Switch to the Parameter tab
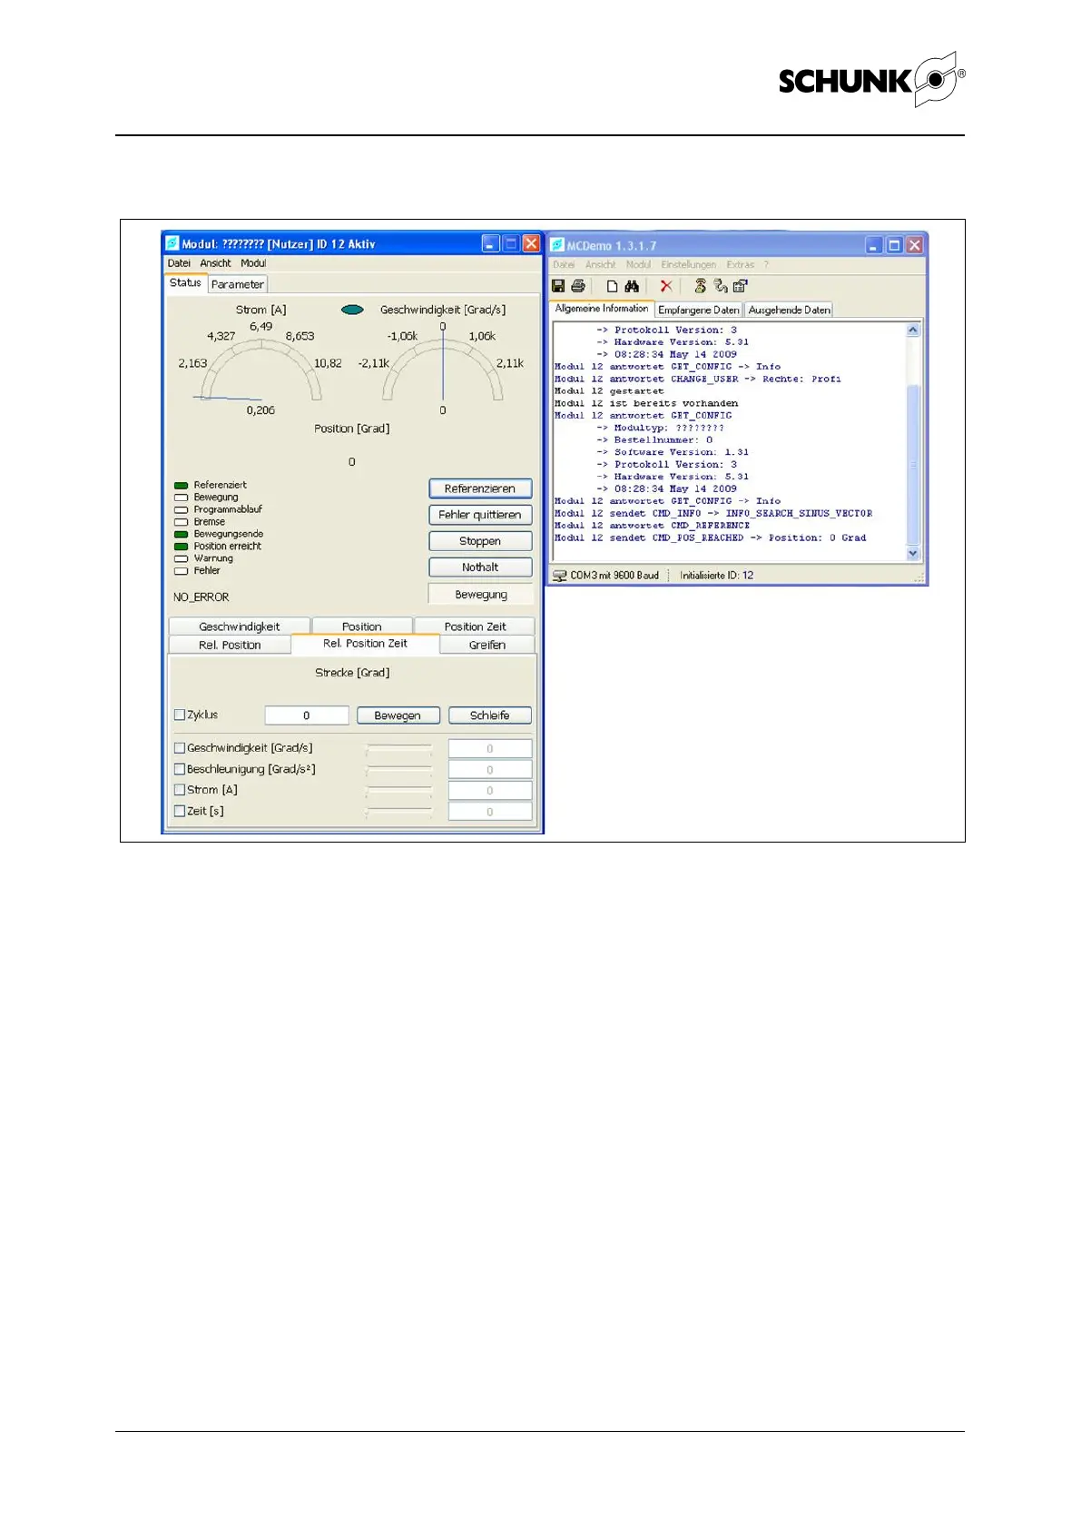Screen dimensions: 1081x1529 click(x=237, y=284)
